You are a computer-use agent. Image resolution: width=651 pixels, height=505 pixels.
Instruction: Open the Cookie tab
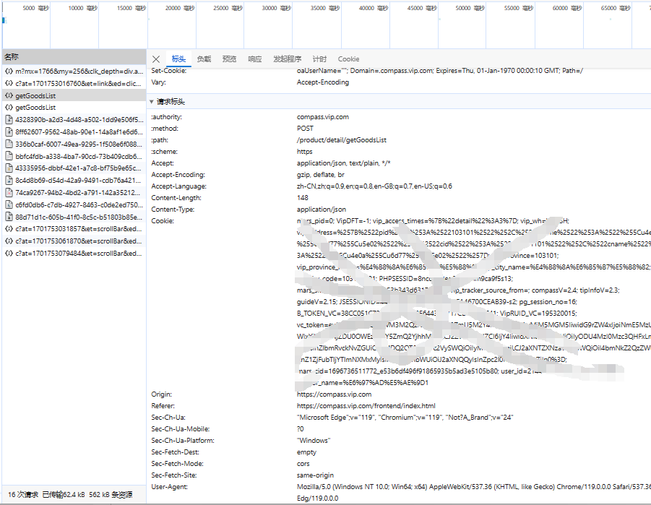pos(348,59)
